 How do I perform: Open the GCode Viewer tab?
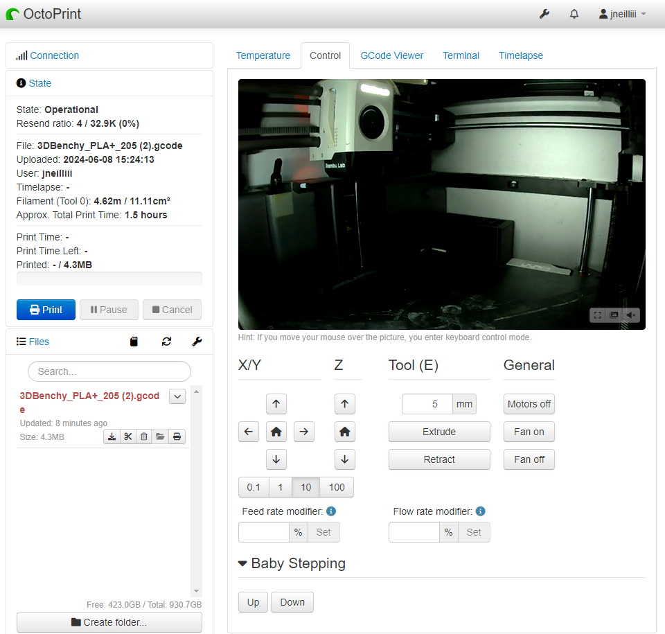pos(392,55)
